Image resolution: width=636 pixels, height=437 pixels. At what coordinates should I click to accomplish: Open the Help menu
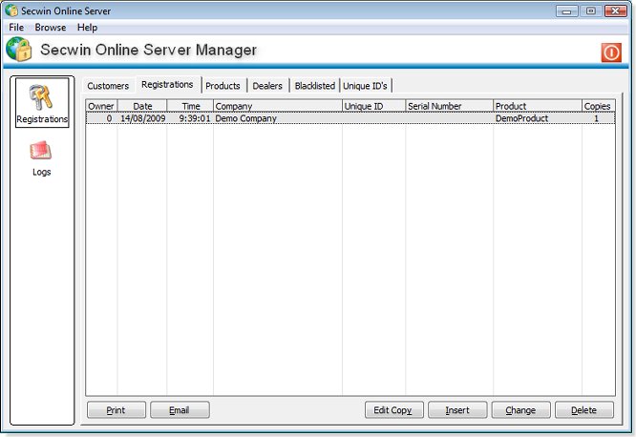tap(87, 28)
